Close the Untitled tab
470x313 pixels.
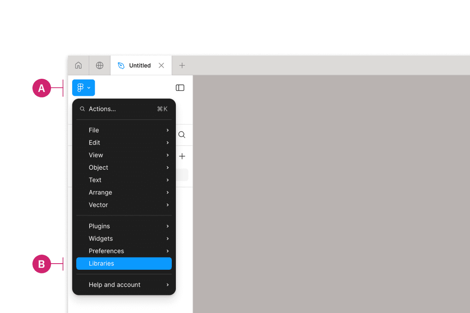point(161,65)
